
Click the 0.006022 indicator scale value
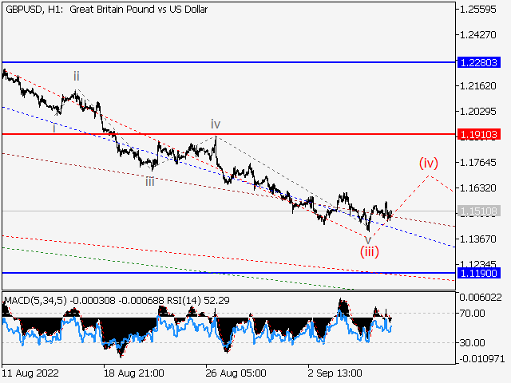click(x=481, y=298)
